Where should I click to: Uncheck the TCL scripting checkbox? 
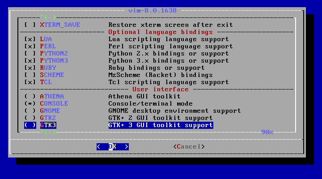pos(30,82)
